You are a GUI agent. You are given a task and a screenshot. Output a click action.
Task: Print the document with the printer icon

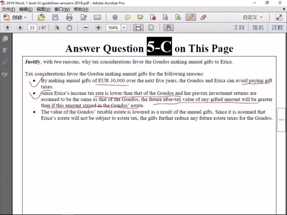[x=69, y=17]
